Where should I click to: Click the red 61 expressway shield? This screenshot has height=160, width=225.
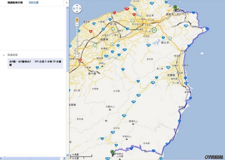[114, 13]
